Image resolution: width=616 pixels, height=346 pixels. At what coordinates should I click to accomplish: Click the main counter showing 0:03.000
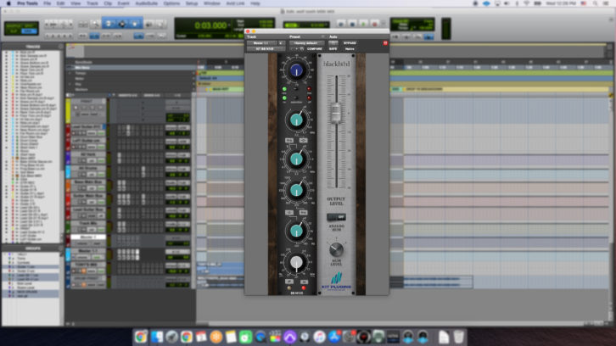(x=210, y=25)
